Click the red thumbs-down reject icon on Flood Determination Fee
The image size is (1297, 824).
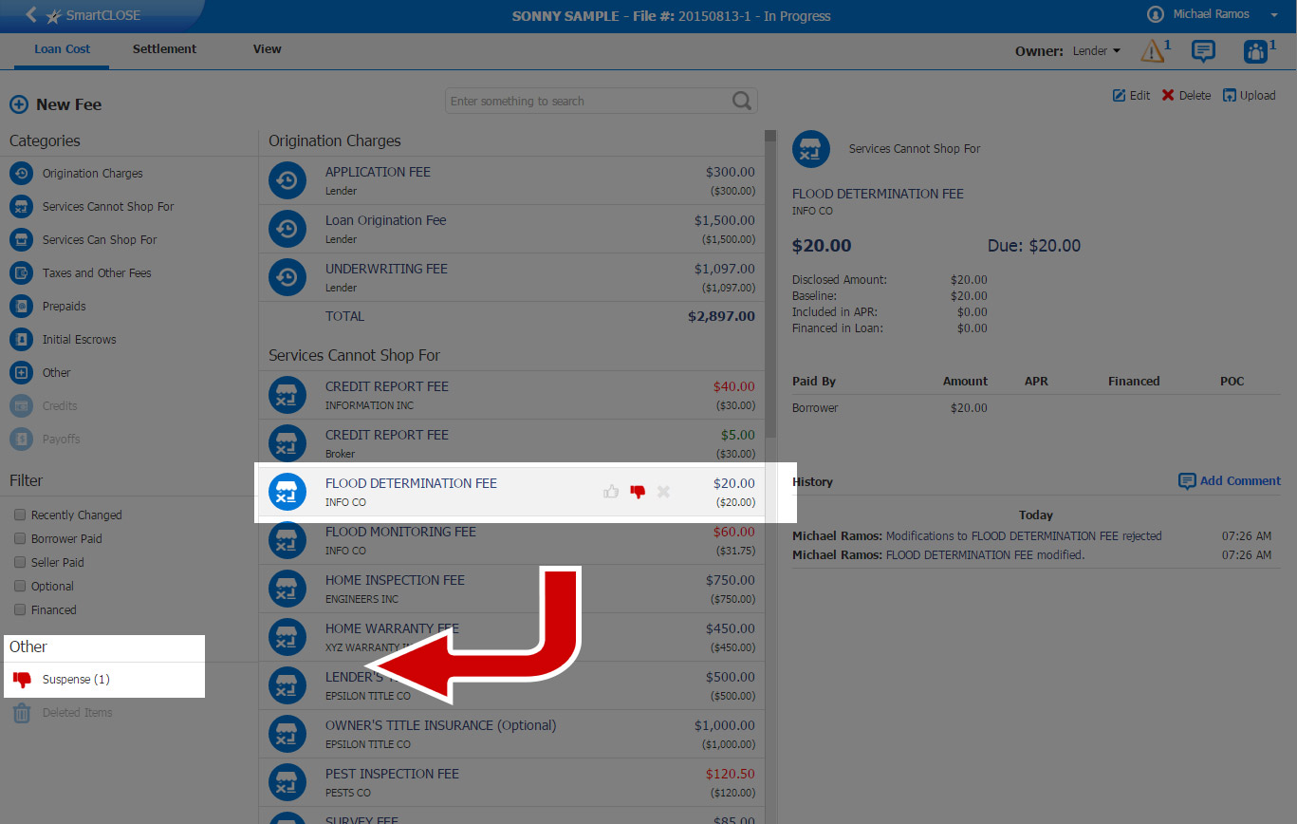[x=638, y=492]
